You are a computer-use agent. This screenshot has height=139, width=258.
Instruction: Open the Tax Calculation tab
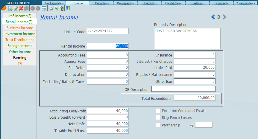(x=54, y=3)
